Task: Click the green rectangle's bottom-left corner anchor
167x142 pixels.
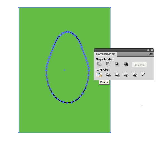Action: pyautogui.click(x=19, y=133)
